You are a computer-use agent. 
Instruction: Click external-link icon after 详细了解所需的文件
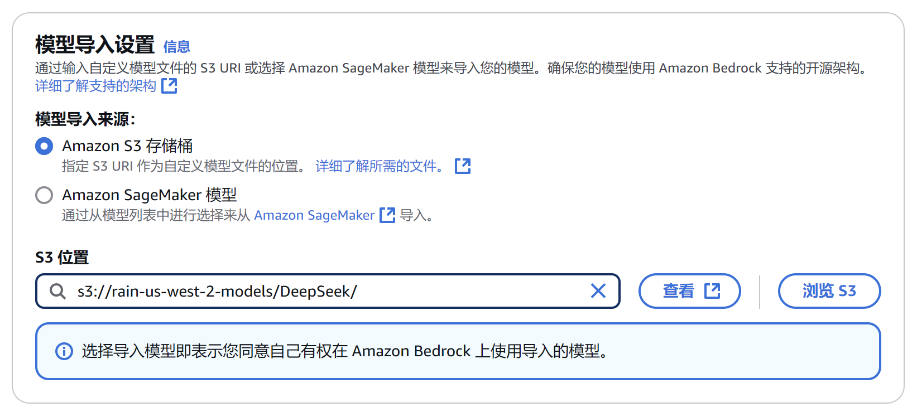[x=463, y=166]
